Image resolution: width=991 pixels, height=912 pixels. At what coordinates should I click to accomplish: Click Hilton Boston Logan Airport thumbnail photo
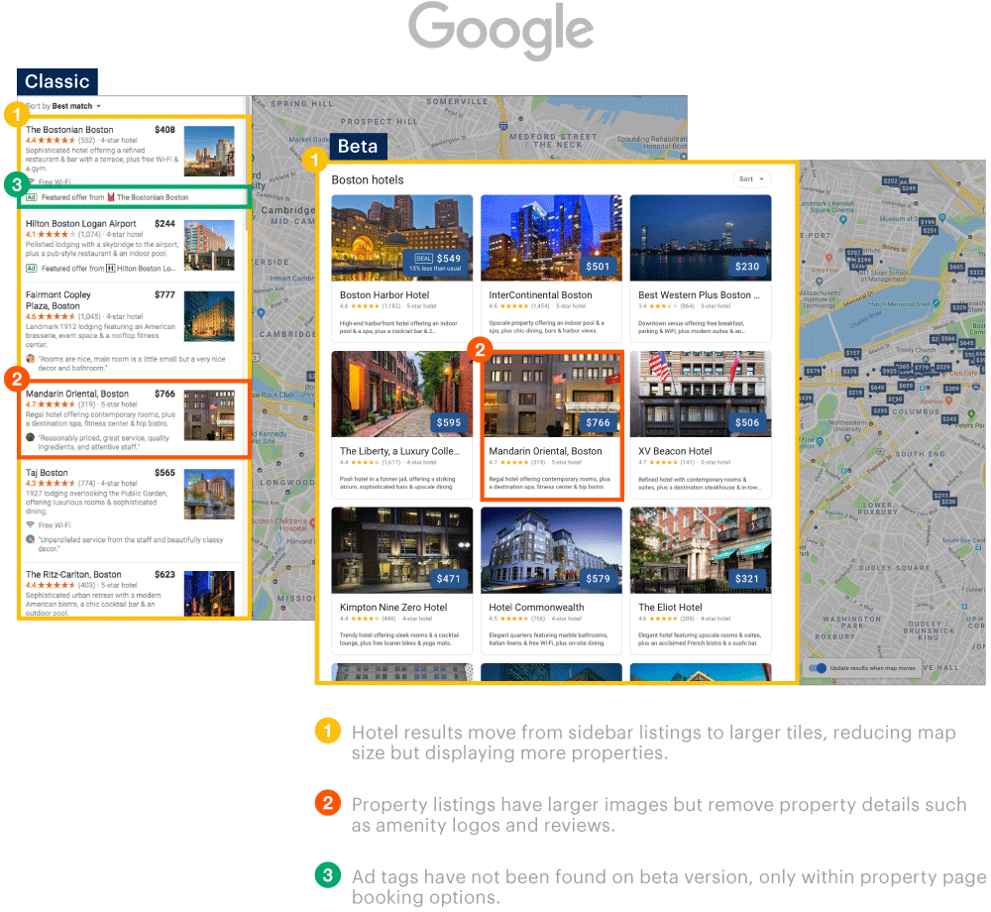(209, 245)
